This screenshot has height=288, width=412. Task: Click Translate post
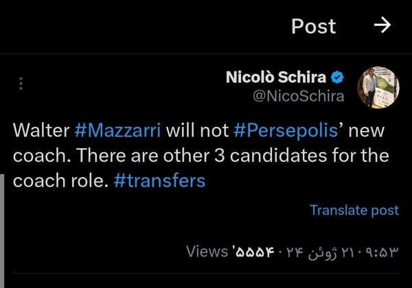click(354, 210)
